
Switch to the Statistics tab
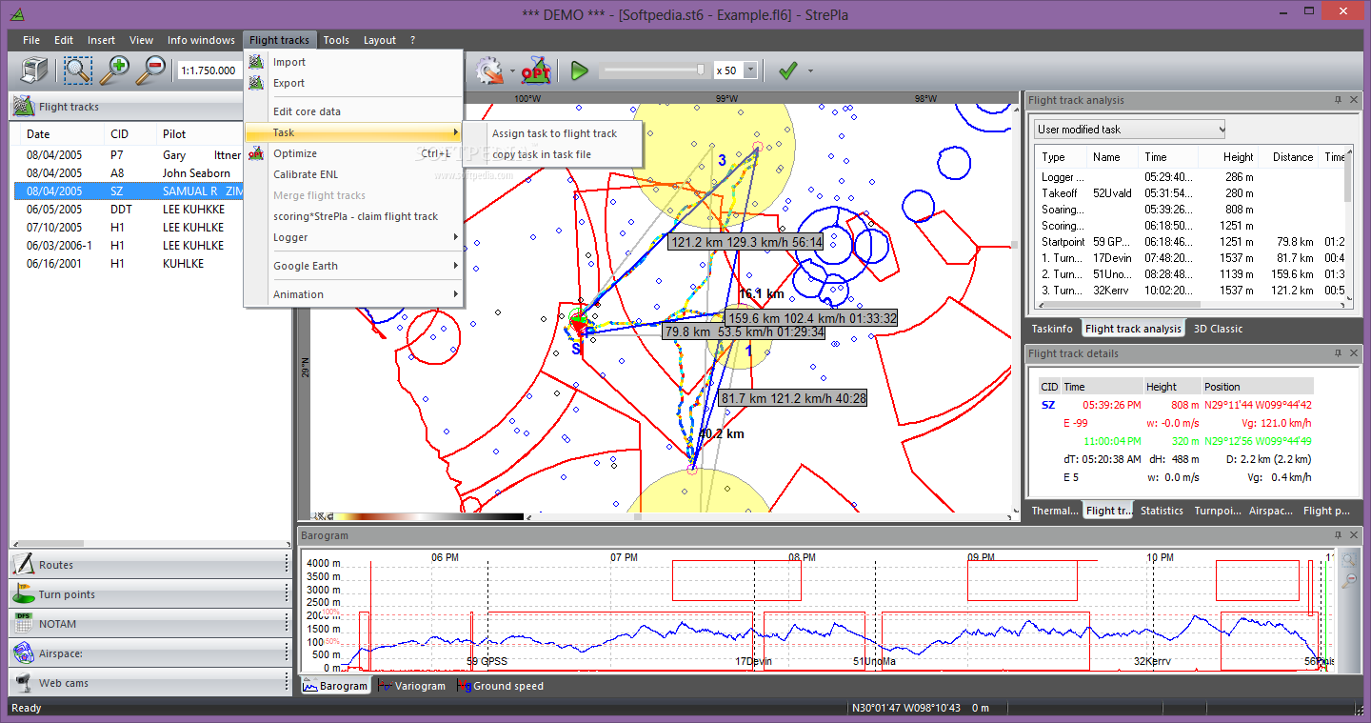tap(1162, 511)
